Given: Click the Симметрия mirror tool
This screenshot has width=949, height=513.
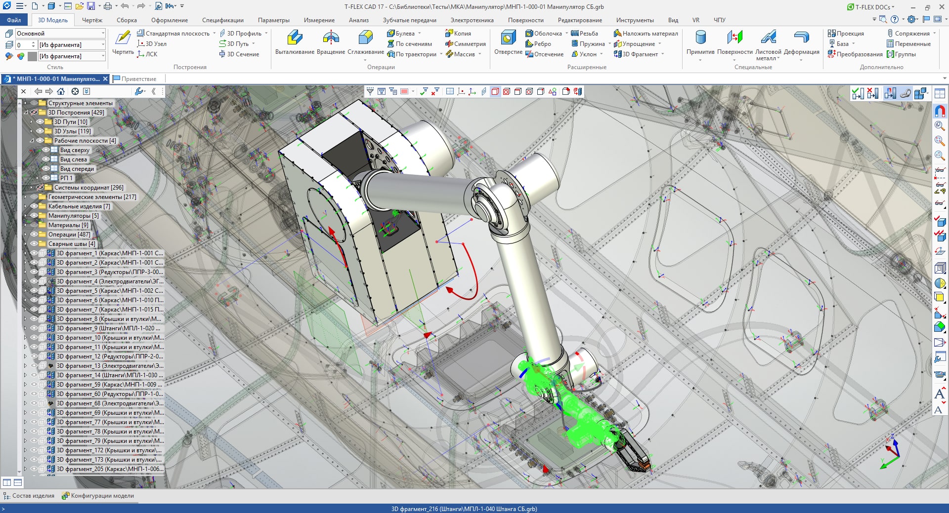Looking at the screenshot, I should [465, 44].
